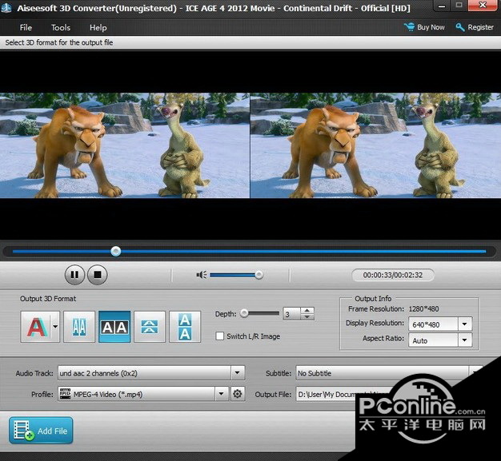Click the Frame Resolution value 1280*480
501x461 pixels.
tap(423, 309)
